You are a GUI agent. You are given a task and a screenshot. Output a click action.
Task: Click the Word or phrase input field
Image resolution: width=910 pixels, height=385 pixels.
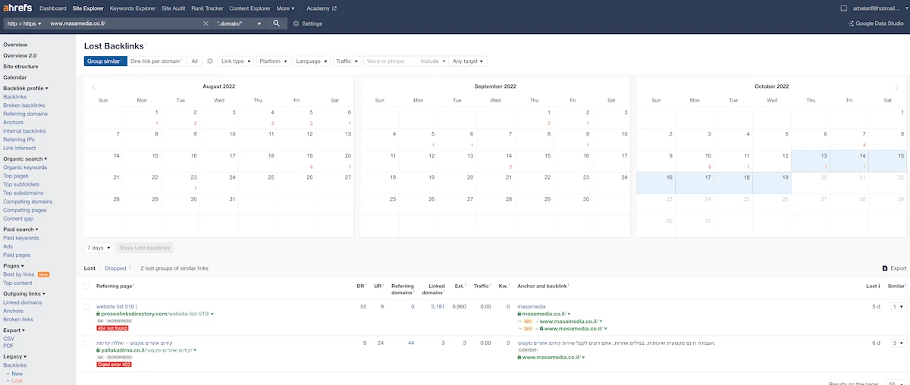pyautogui.click(x=391, y=61)
